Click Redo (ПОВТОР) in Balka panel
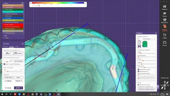The image size is (170, 96). (x=19, y=81)
